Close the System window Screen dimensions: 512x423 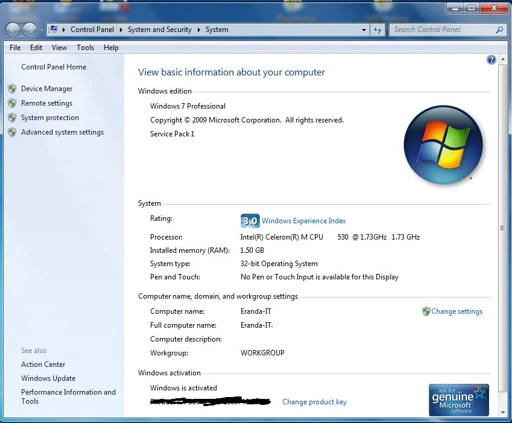coord(494,8)
